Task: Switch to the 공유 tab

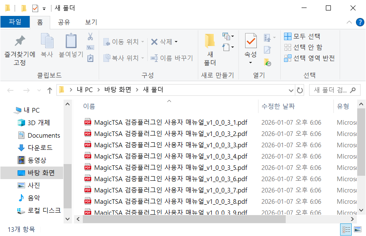Action: tap(64, 22)
